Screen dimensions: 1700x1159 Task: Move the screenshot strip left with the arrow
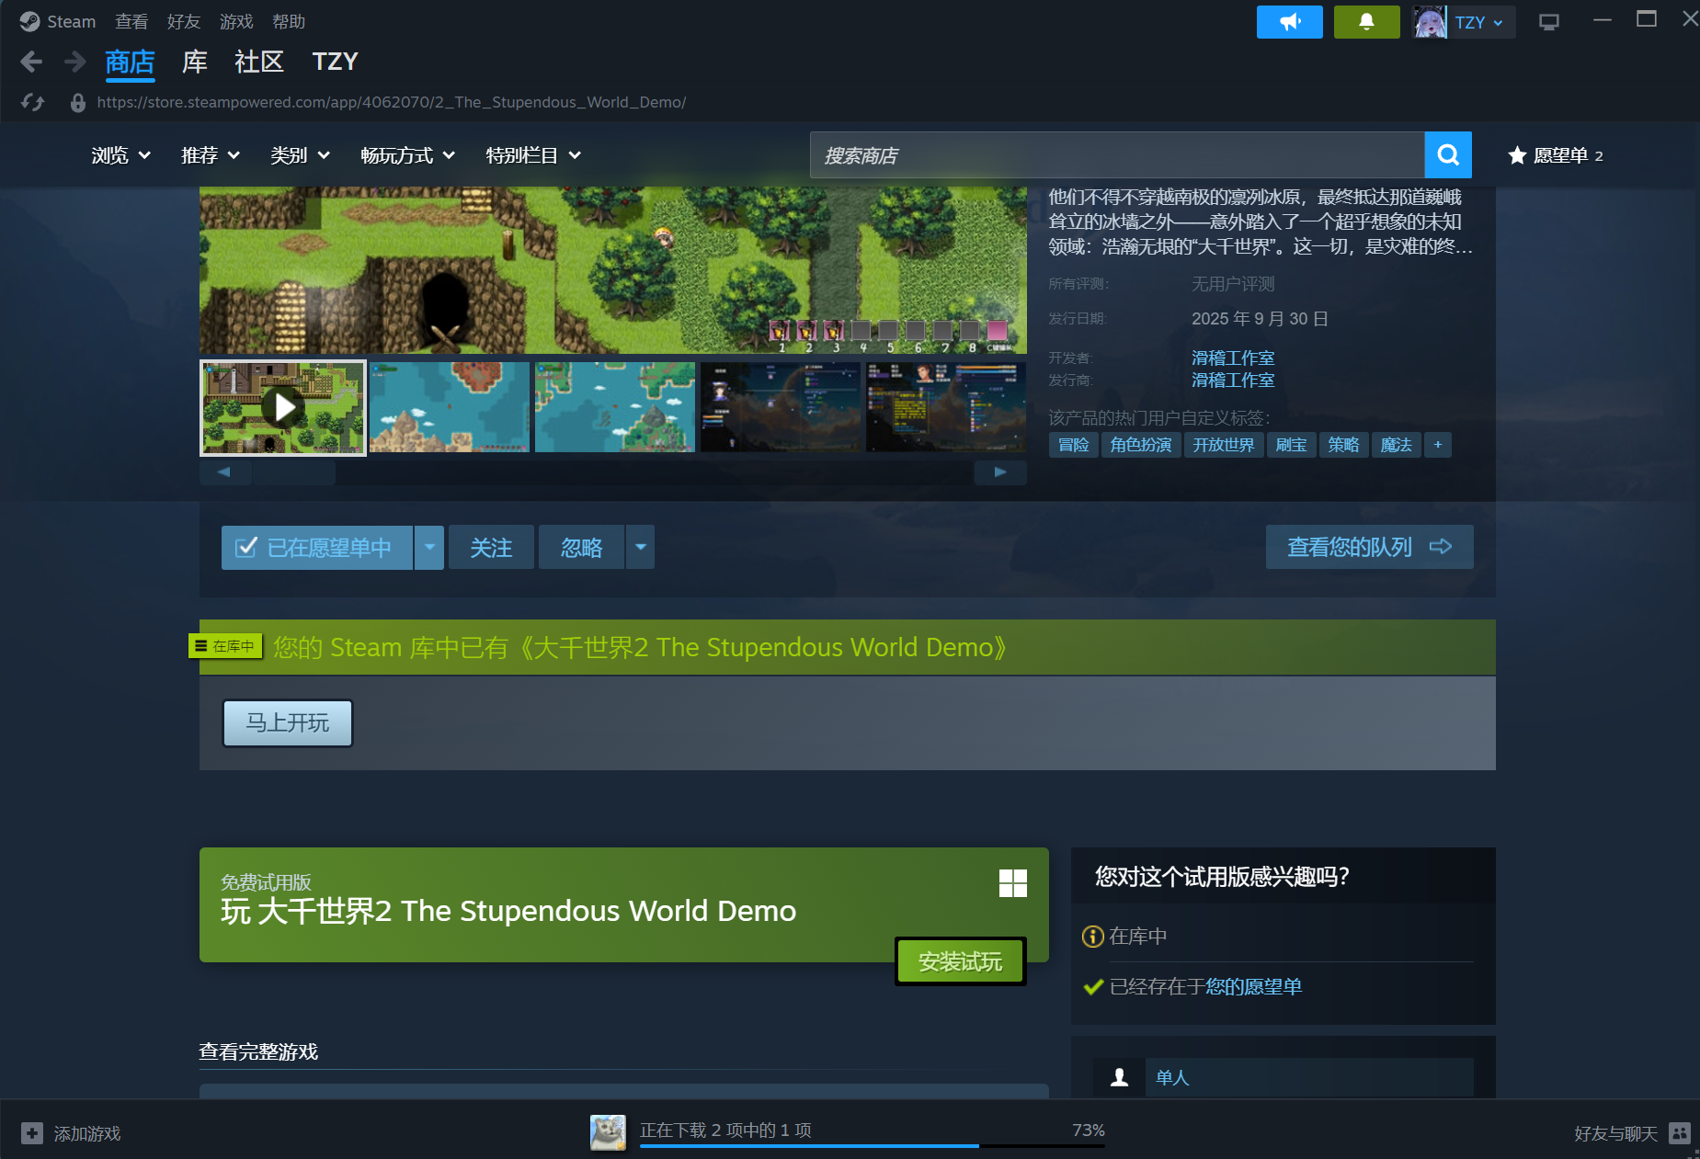[223, 472]
